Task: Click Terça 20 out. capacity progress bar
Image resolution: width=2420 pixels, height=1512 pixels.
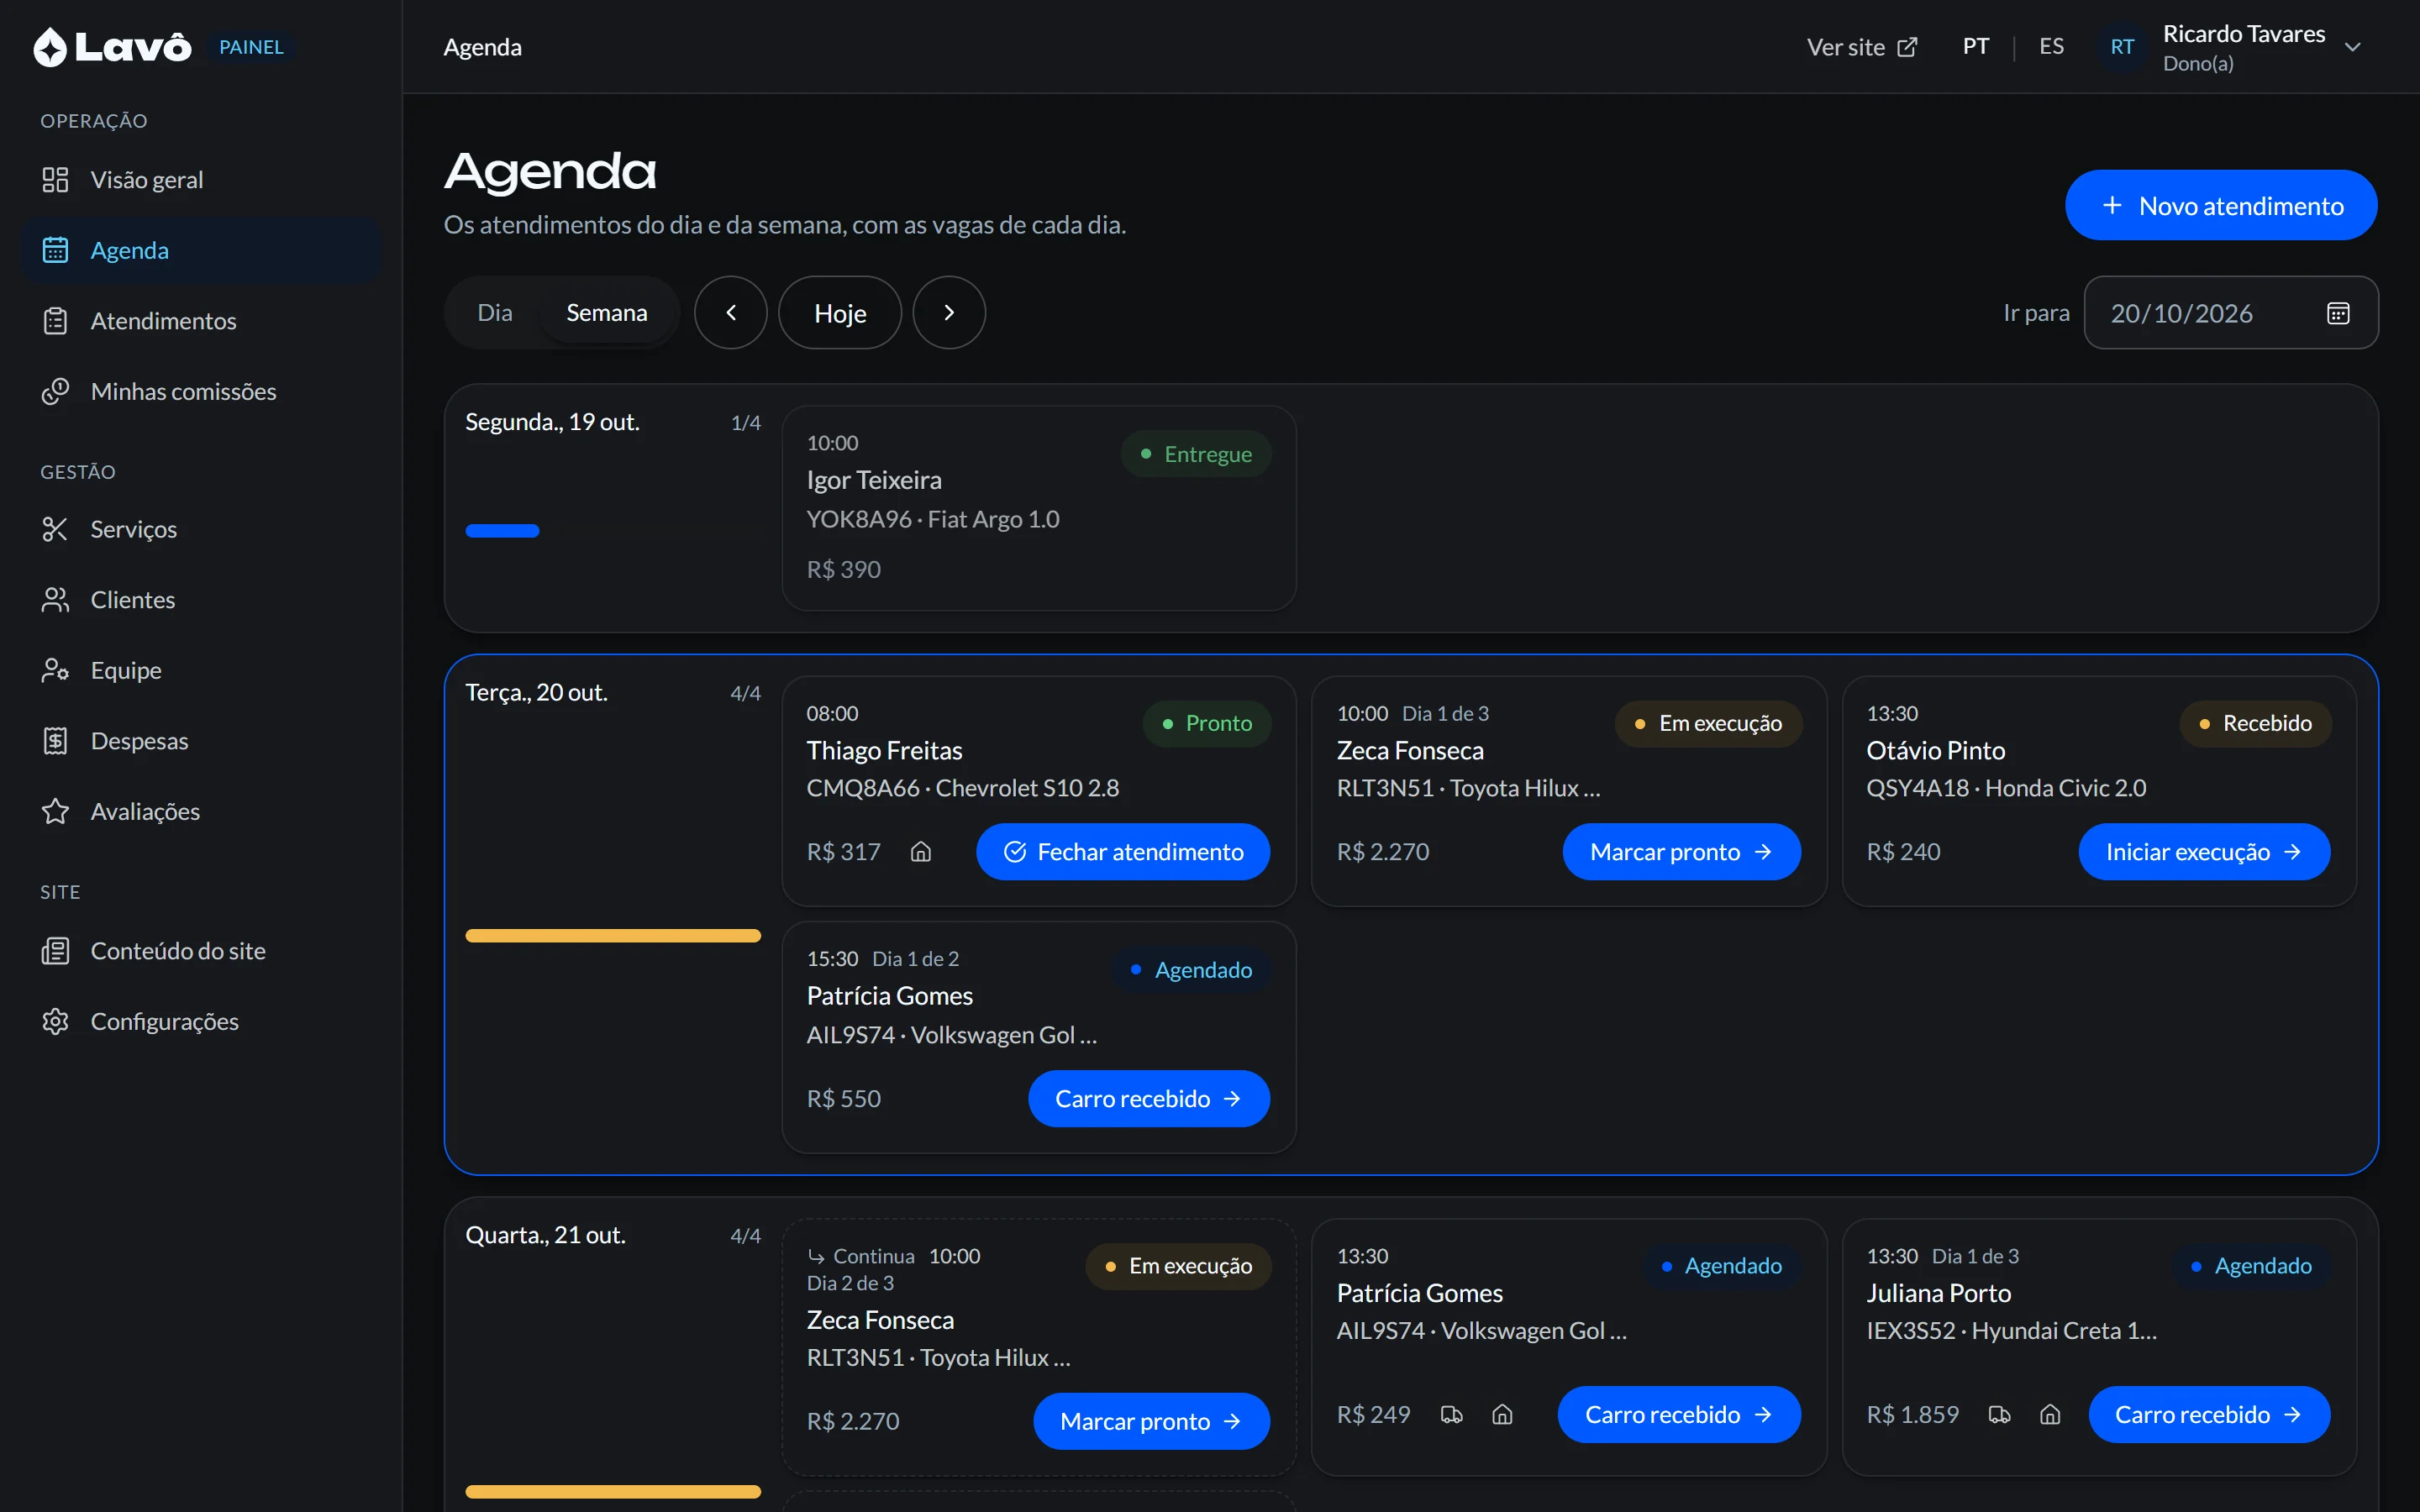Action: click(613, 936)
